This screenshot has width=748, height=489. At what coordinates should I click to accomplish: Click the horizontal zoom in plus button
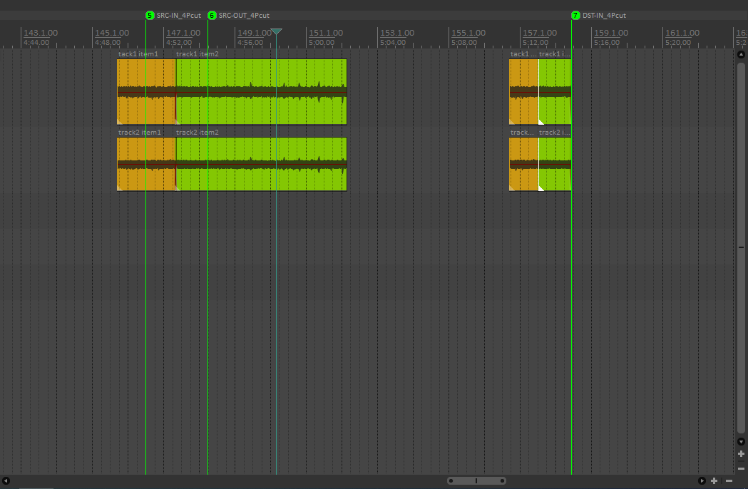[x=714, y=481]
